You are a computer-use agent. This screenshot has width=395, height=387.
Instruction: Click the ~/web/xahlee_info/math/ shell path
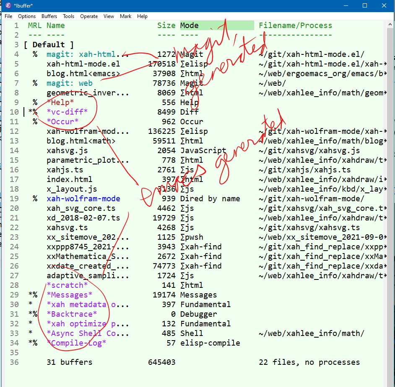tap(312, 333)
